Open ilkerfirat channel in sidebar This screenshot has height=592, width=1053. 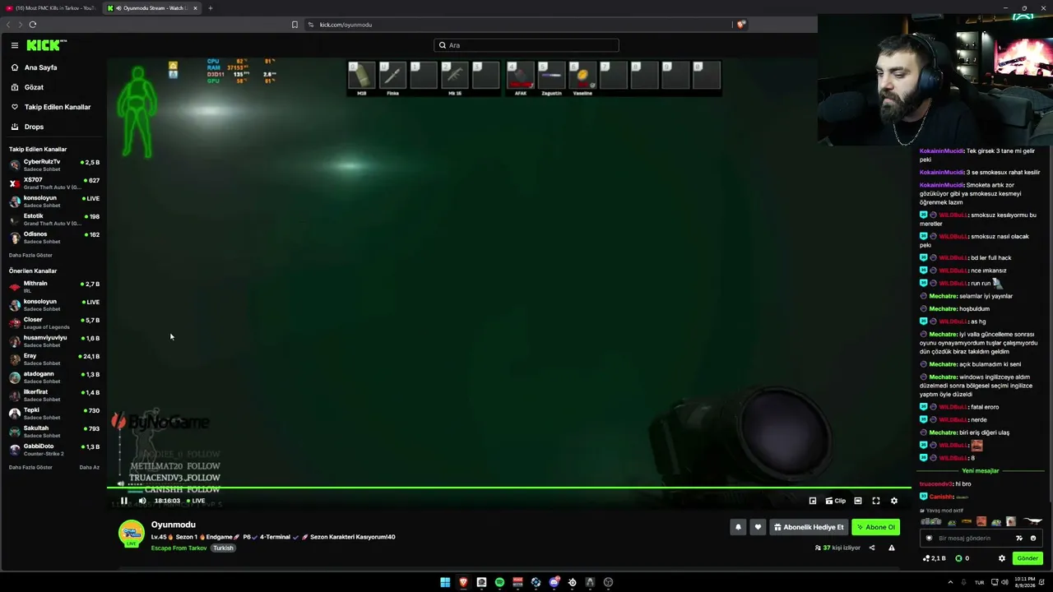[x=54, y=395]
